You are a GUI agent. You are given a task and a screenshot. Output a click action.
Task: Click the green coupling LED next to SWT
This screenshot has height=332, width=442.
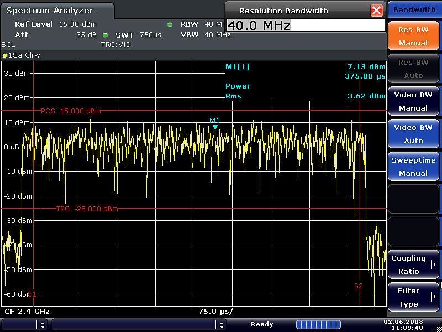pyautogui.click(x=106, y=34)
